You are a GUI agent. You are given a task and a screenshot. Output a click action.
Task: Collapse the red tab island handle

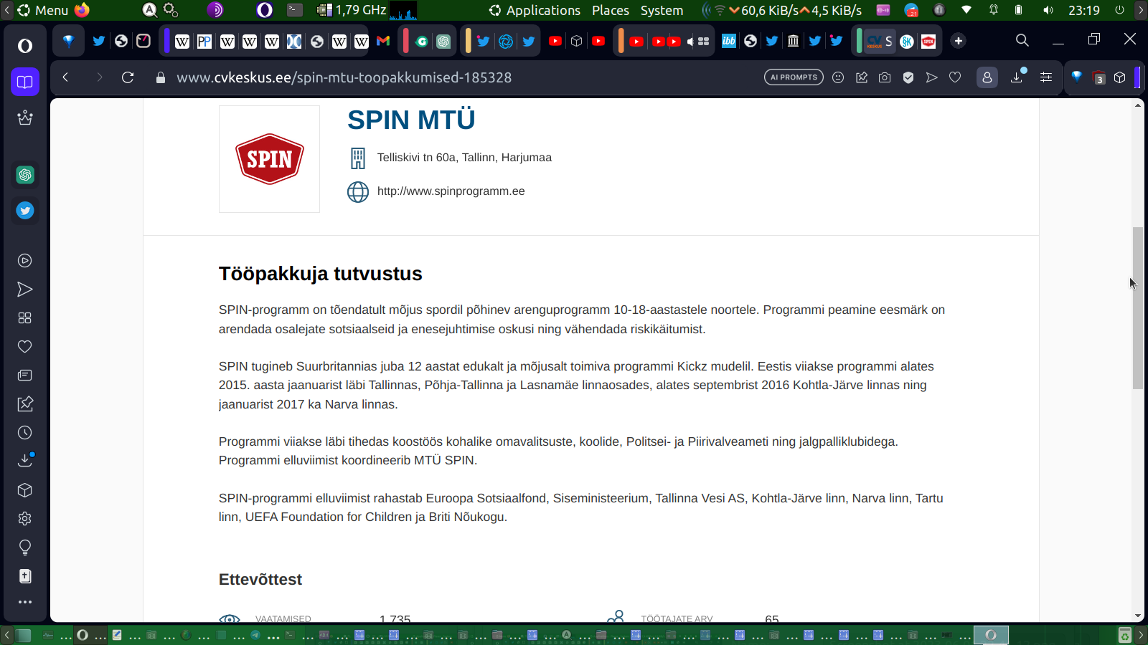[x=406, y=41]
